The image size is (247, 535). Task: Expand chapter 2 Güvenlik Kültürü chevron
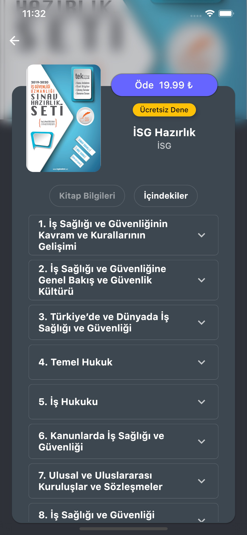tap(202, 280)
